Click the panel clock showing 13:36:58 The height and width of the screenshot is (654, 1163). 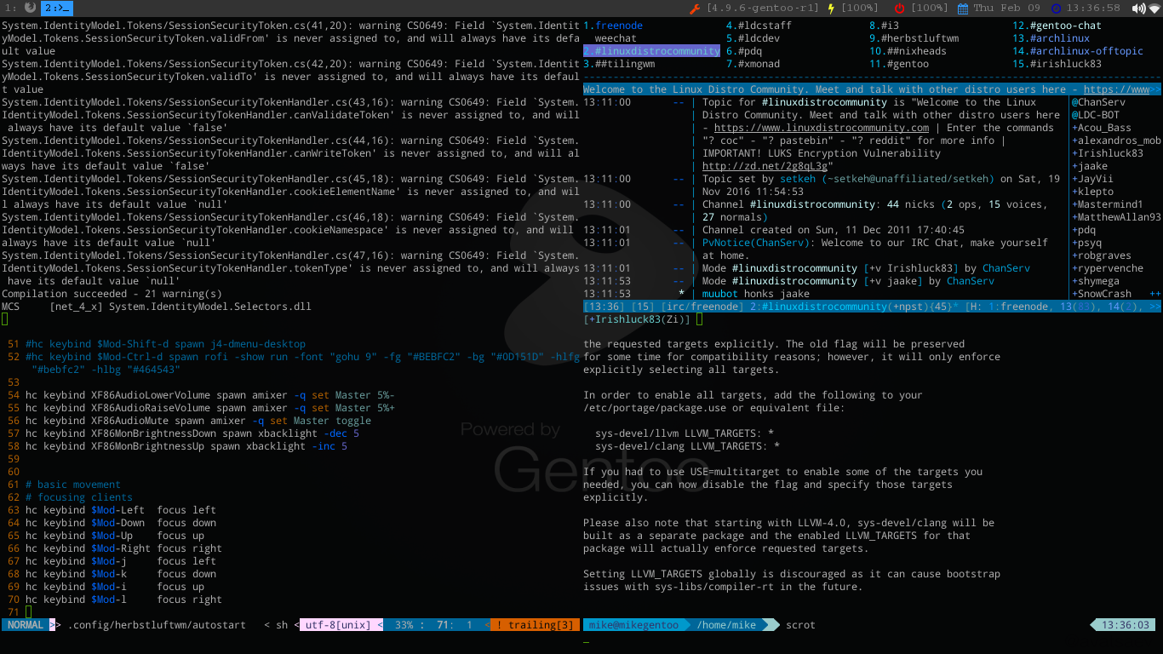click(1095, 9)
